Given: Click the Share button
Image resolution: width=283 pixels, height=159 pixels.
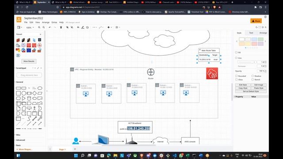Looking at the screenshot, I should point(256,21).
